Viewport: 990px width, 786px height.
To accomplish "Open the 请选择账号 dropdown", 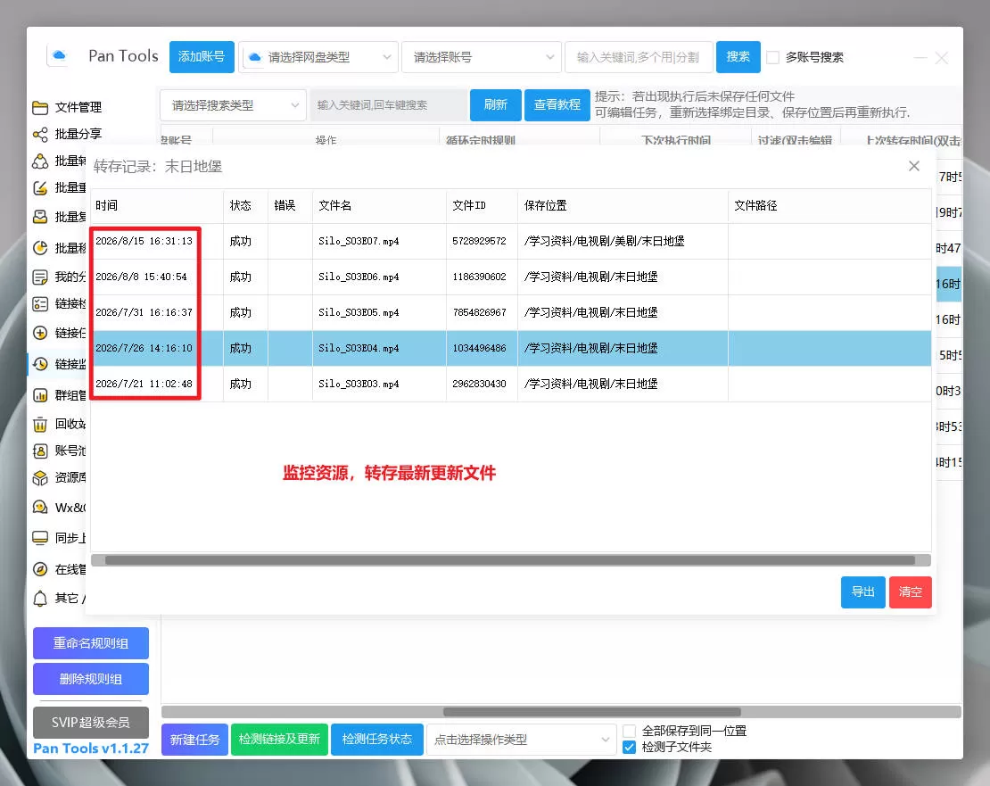I will tap(481, 57).
